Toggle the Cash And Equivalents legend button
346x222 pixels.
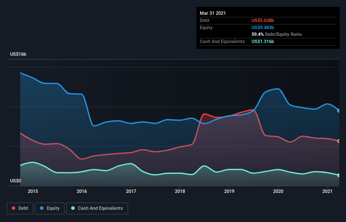pos(97,208)
